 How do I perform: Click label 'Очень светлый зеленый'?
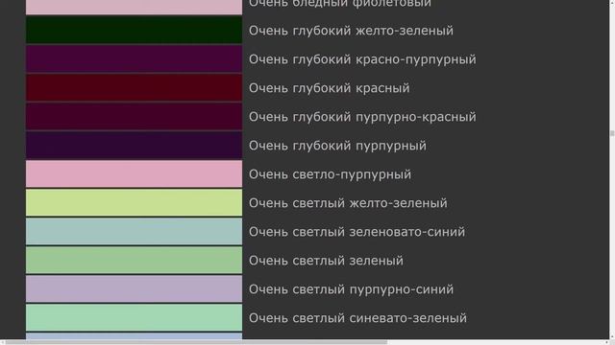[326, 261]
